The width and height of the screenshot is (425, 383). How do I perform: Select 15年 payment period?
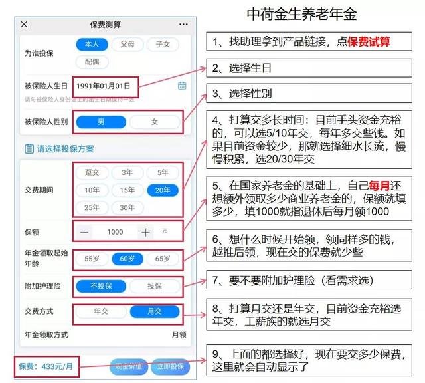tap(127, 190)
